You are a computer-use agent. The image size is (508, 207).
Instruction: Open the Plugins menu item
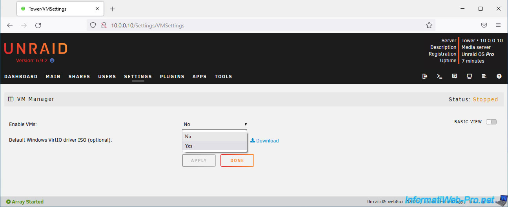coord(172,77)
